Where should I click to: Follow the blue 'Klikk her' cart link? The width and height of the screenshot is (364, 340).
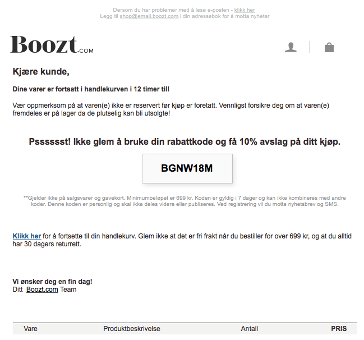(27, 236)
